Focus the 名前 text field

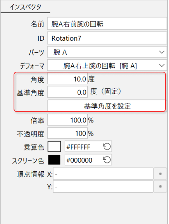pos(107,24)
